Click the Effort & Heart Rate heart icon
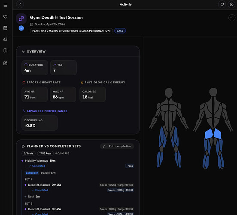 24,83
